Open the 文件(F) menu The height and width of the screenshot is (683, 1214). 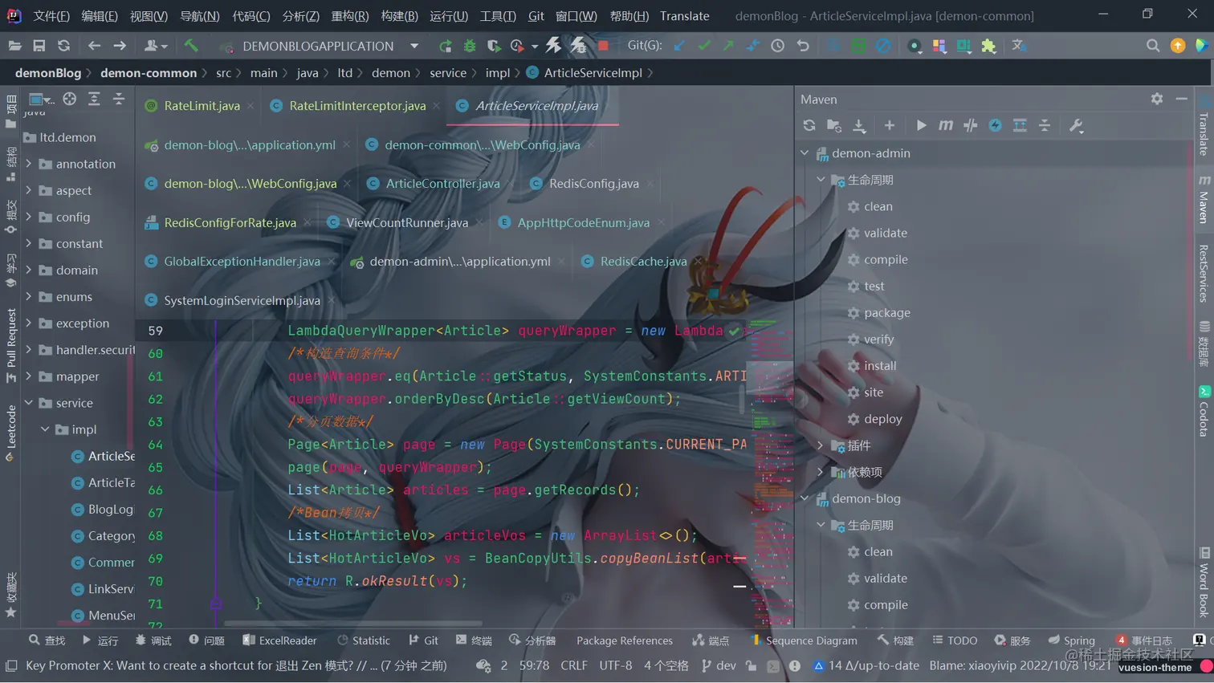coord(51,16)
